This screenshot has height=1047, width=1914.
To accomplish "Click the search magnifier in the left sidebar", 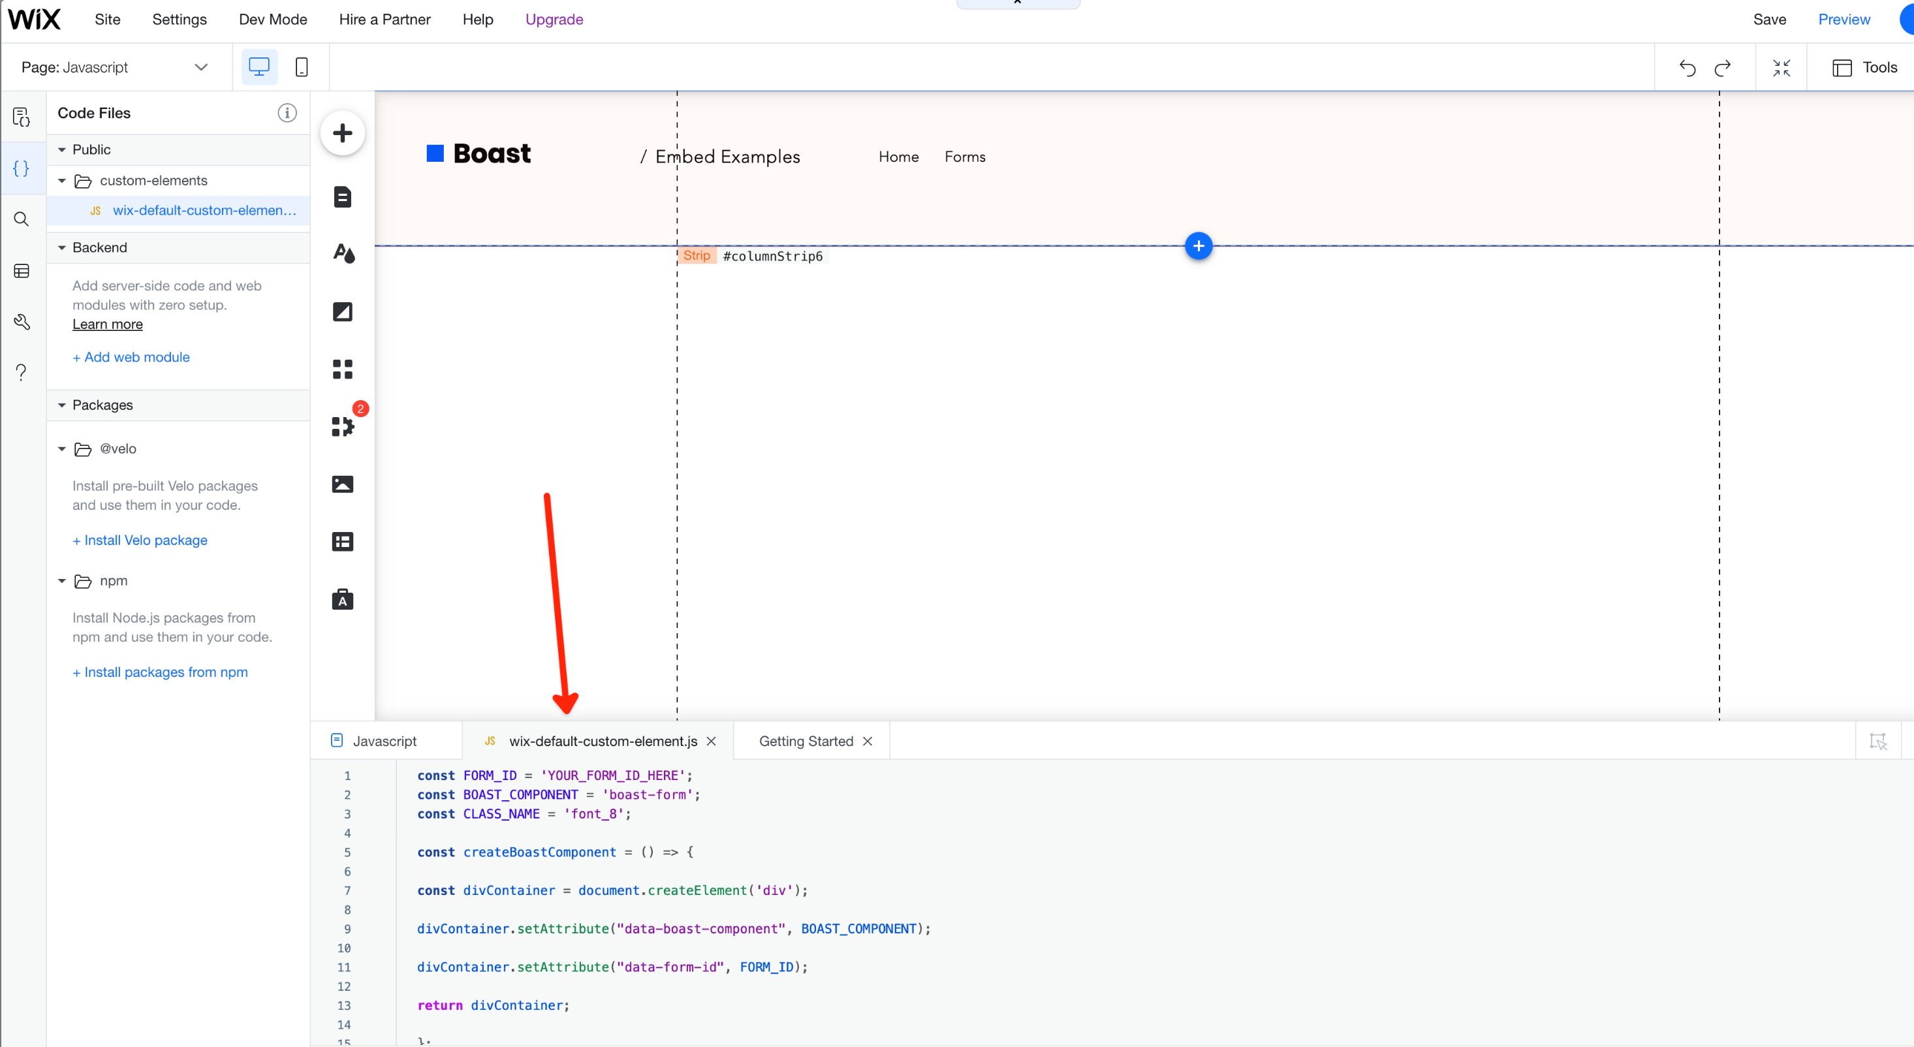I will (x=22, y=219).
